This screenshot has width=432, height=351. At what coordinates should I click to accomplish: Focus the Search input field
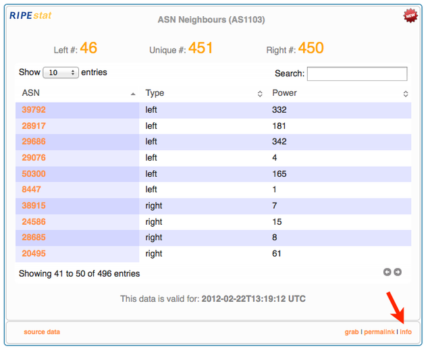pos(357,74)
